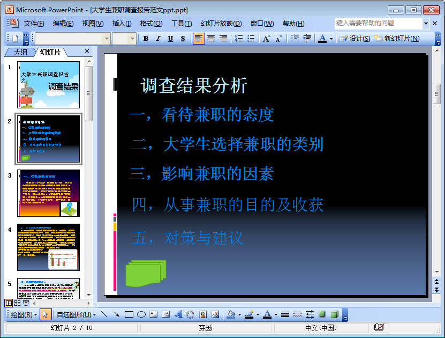
Task: Apply Line Color brush
Action: [249, 314]
